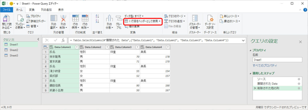The width and height of the screenshot is (308, 110).
Task: Expand the formula bar with down chevron
Action: tap(244, 40)
